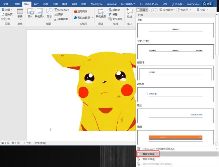Switch to the 布局 Layout tab
The width and height of the screenshot is (219, 167).
pos(46,4)
